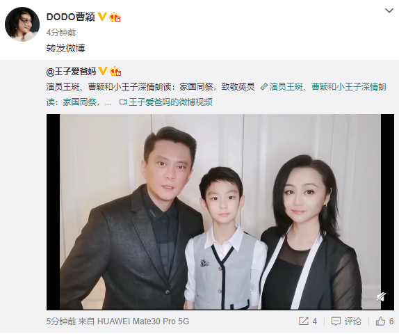This screenshot has width=399, height=334.
Task: Open the 4分钟前 timestamp link
Action: (x=61, y=33)
